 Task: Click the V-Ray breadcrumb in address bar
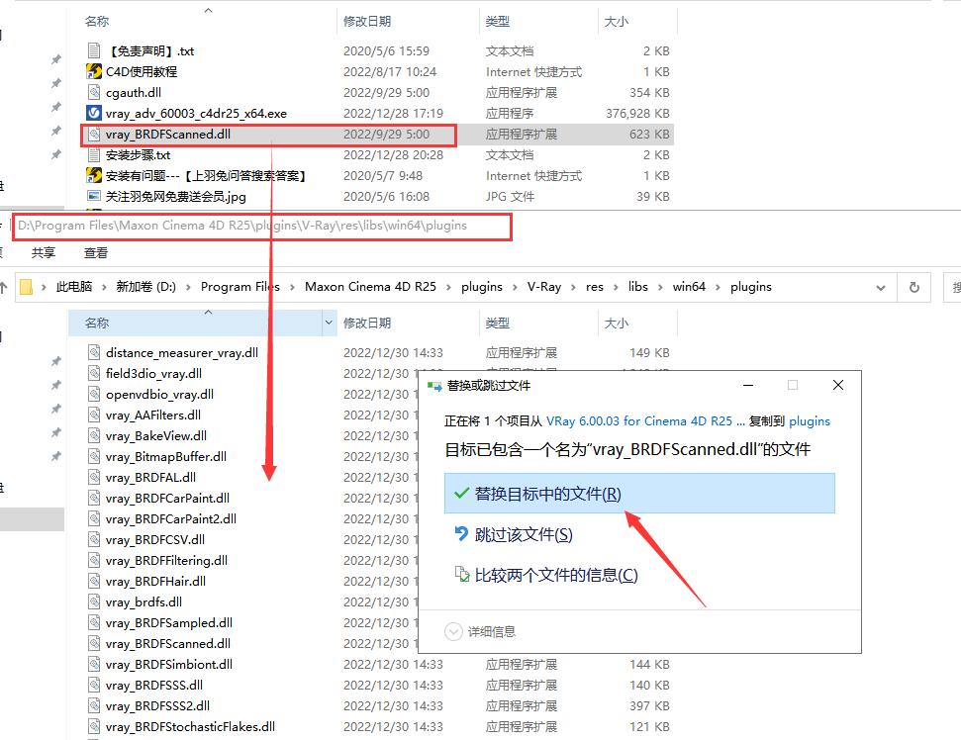(543, 287)
